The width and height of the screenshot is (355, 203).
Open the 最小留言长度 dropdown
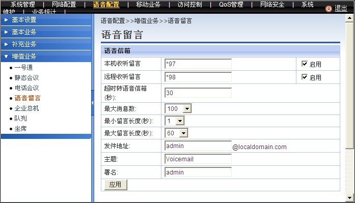(180, 121)
